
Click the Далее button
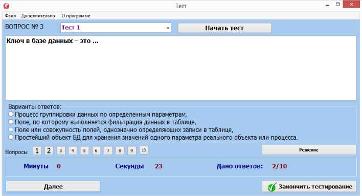[53, 186]
